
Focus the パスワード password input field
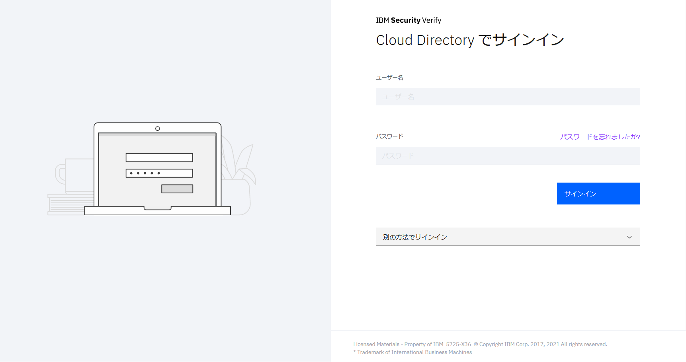click(x=508, y=156)
